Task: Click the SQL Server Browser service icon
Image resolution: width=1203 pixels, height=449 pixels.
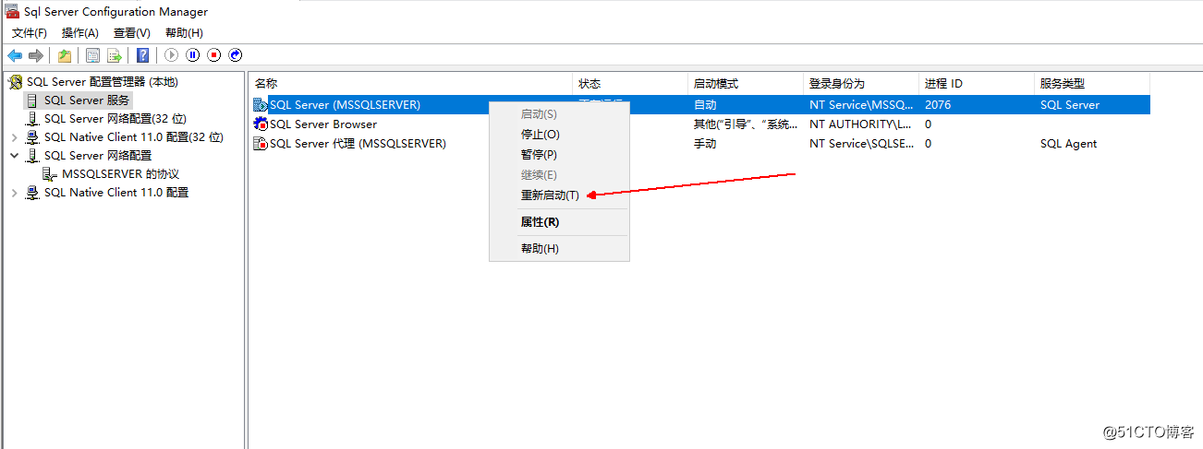Action: pos(261,124)
